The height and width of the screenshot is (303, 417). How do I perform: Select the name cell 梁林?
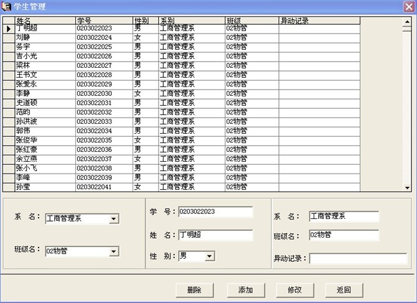point(45,66)
